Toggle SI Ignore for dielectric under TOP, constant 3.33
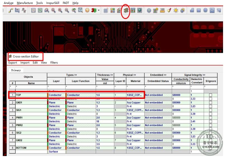Screen dimensions: 225x158 [210, 99]
